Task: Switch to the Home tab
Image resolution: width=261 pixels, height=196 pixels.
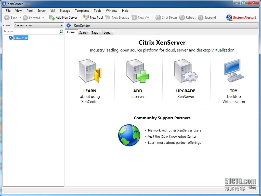Action: (x=71, y=32)
